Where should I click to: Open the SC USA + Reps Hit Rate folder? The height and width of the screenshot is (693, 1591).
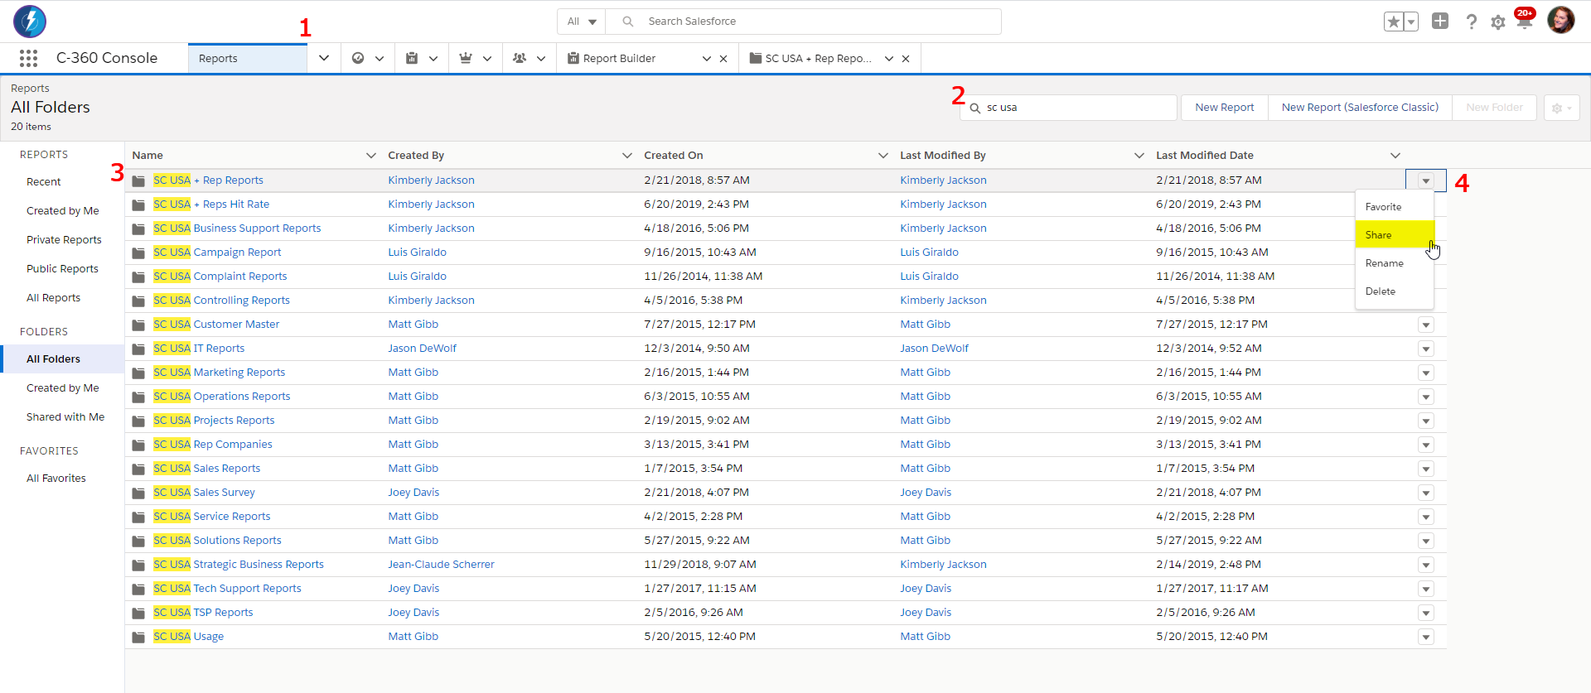click(211, 205)
